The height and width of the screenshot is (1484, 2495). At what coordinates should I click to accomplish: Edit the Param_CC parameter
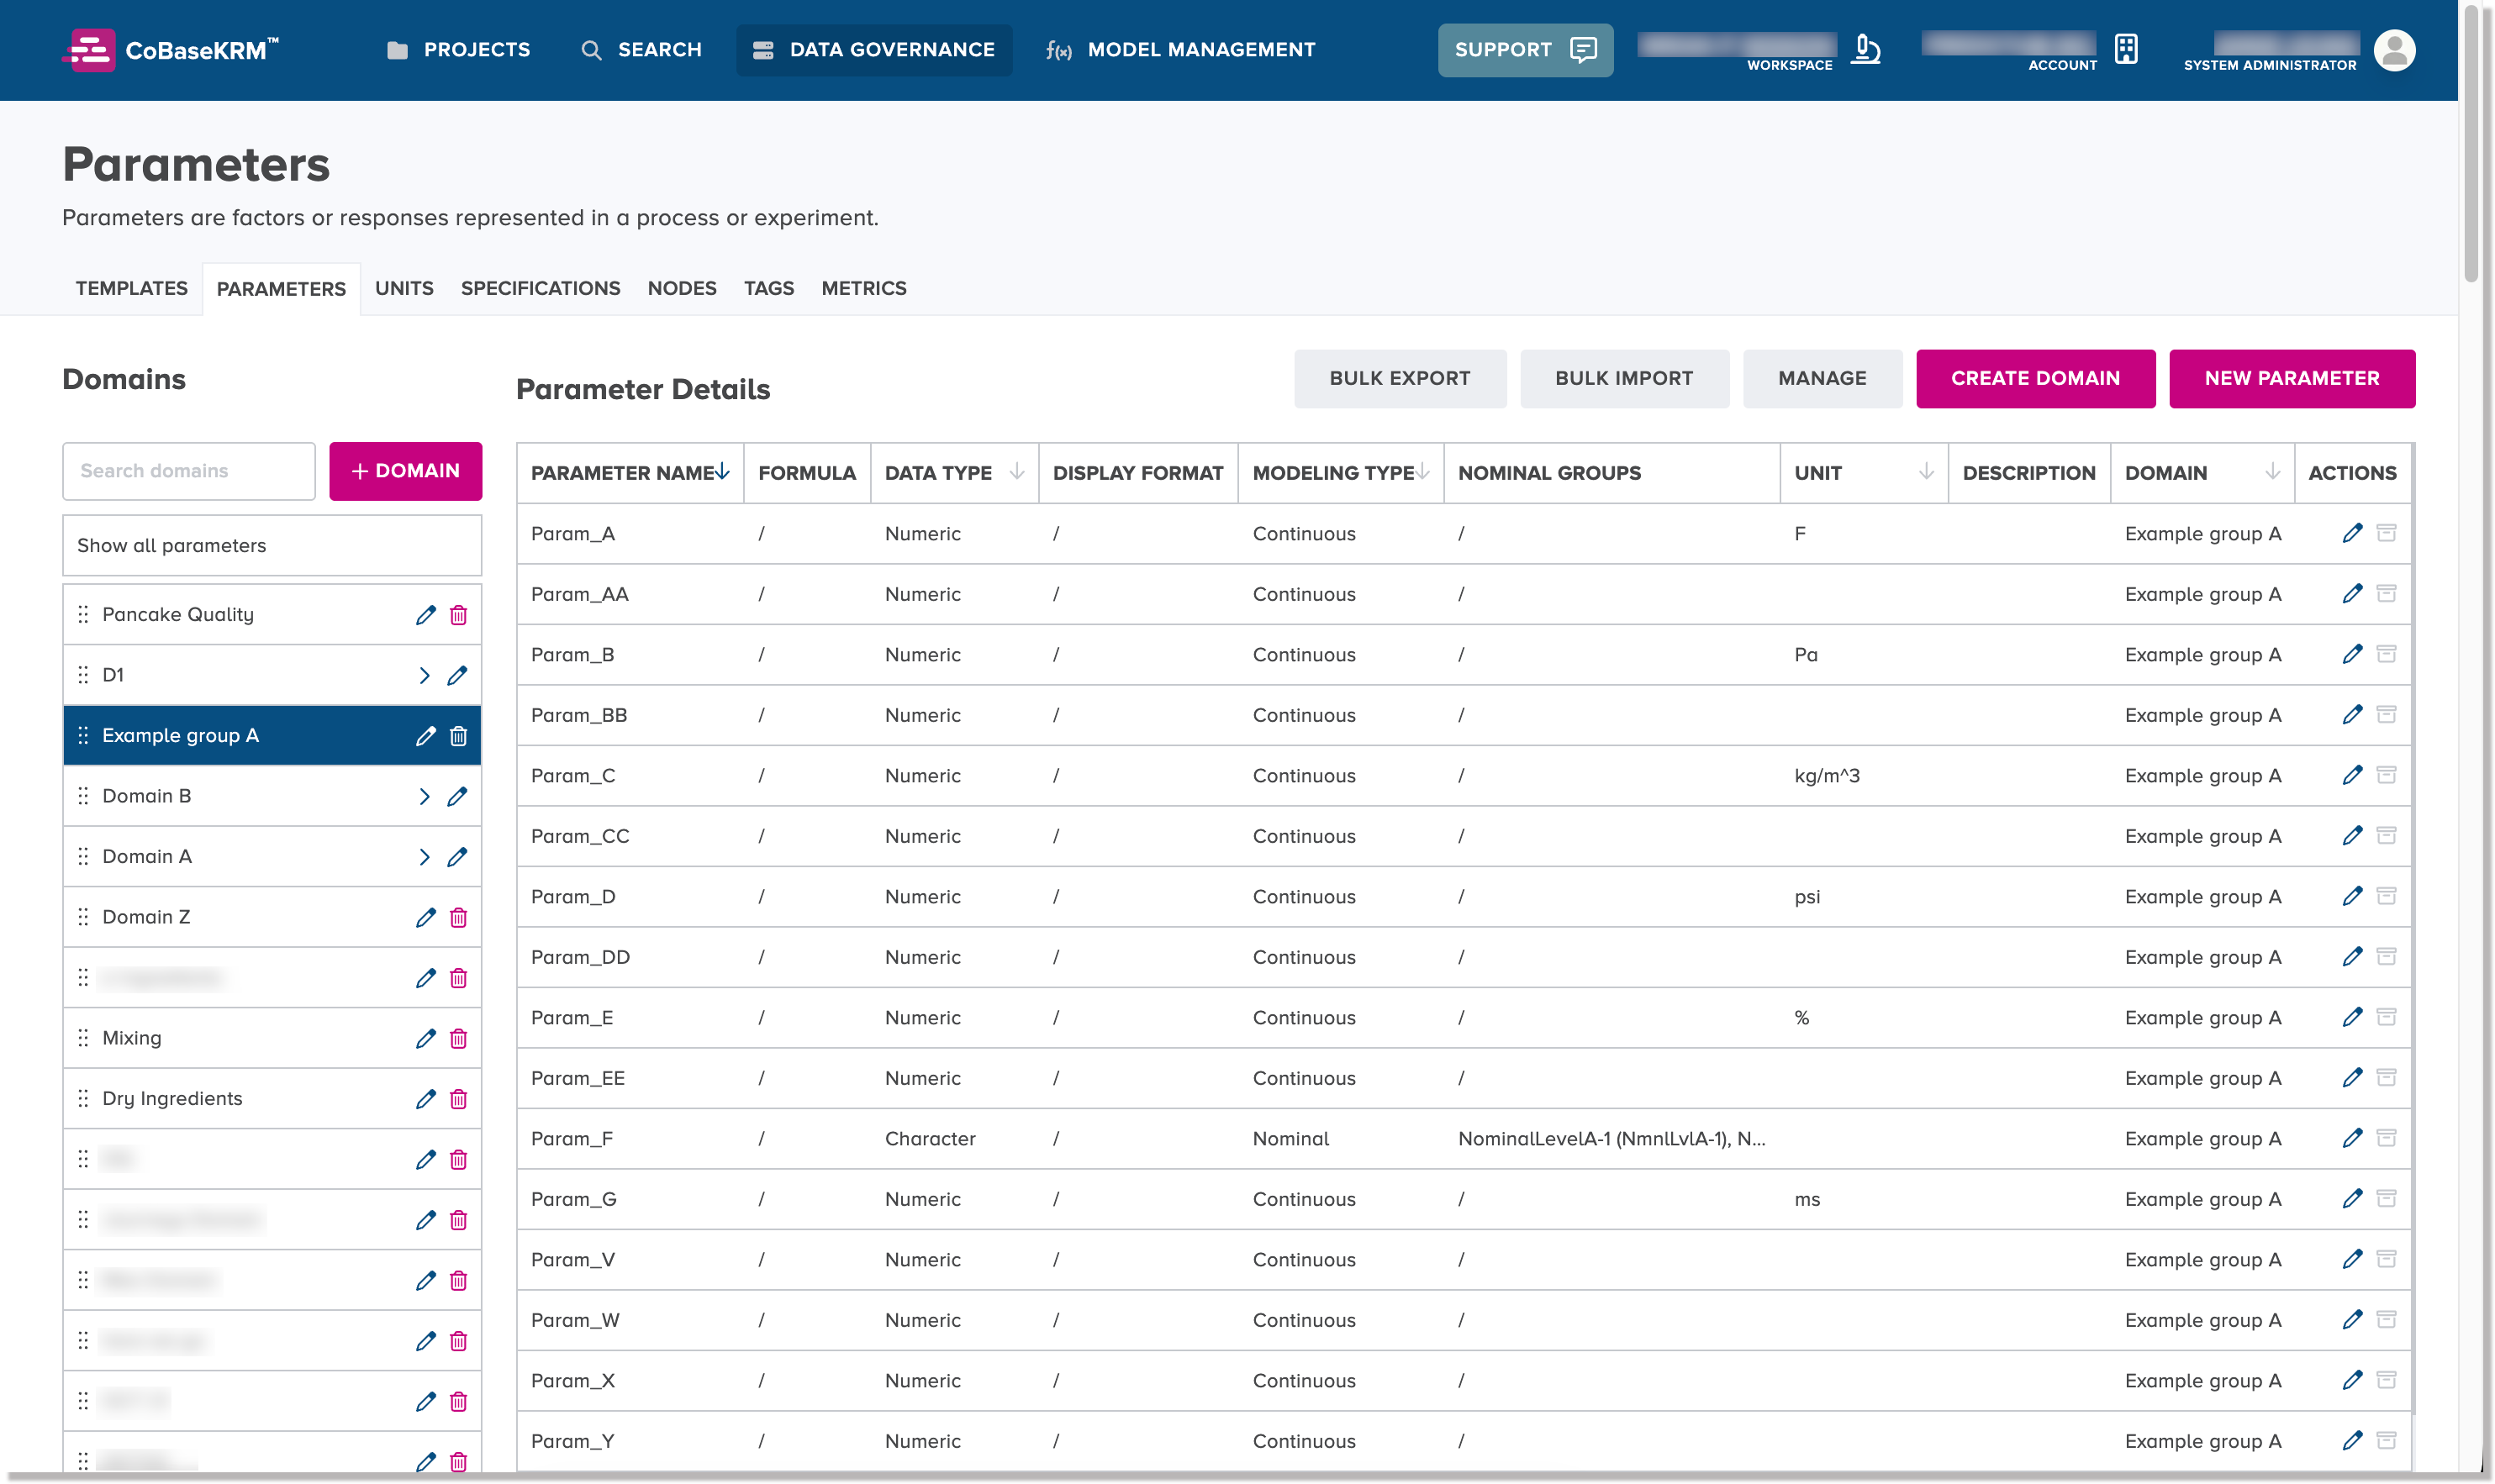click(2352, 835)
